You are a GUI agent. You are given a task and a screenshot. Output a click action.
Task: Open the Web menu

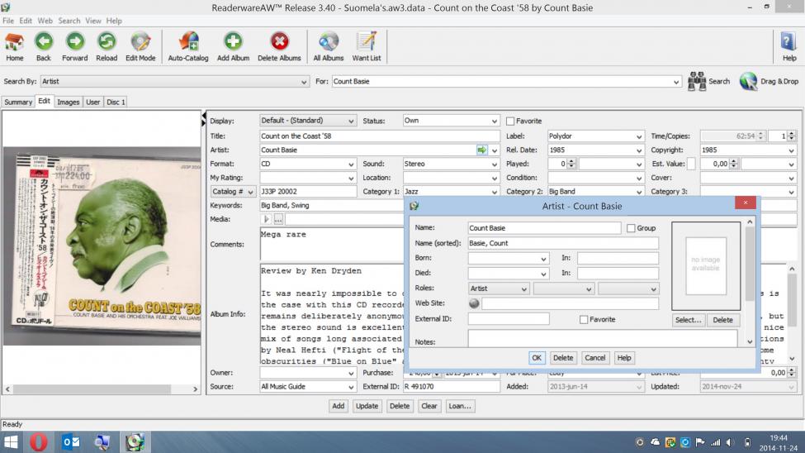coord(45,21)
